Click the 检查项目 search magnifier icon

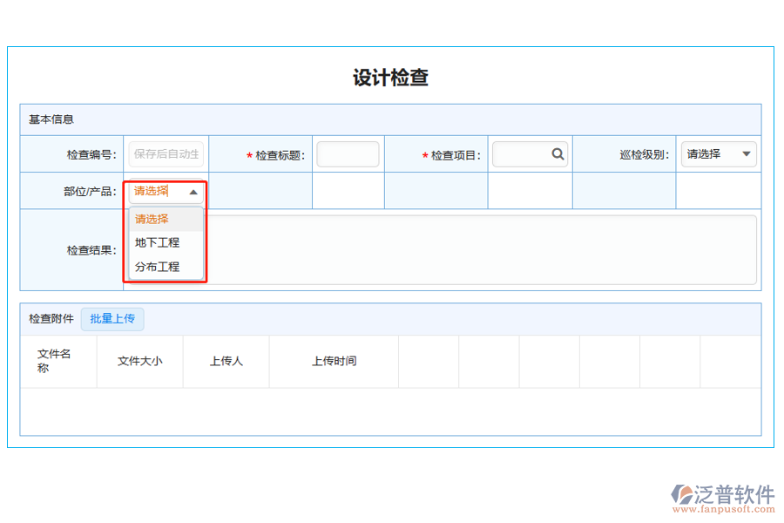point(558,153)
